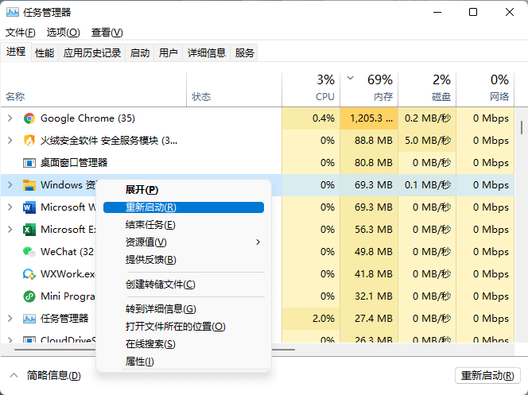Collapse to 简略信息 view chevron
The image size is (528, 395).
[14, 375]
